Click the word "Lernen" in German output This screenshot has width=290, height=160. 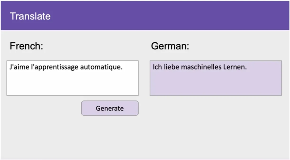(x=236, y=68)
